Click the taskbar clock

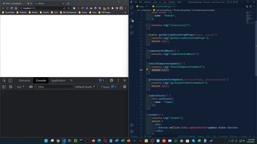coord(251,141)
